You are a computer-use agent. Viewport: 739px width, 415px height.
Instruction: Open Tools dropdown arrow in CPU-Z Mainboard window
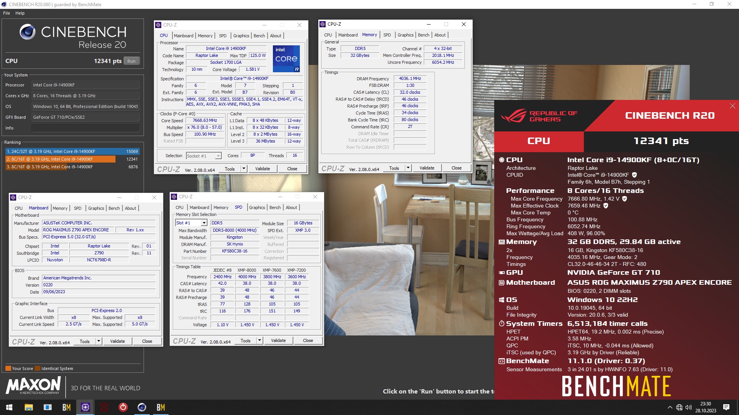(x=99, y=341)
